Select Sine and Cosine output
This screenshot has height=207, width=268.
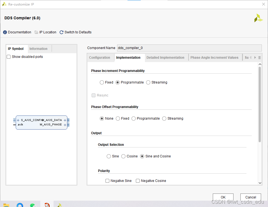click(x=142, y=156)
